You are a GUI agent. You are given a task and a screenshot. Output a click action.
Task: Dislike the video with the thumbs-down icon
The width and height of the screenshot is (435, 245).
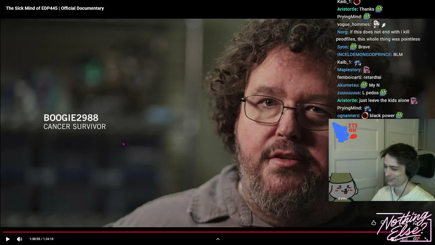[x=383, y=223]
